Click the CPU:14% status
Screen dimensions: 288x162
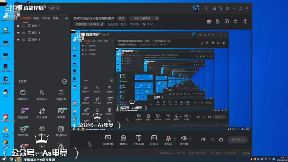tap(215, 153)
